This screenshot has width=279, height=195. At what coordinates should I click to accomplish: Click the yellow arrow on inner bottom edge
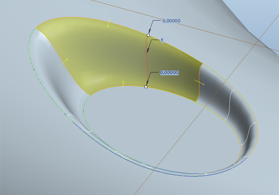[123, 84]
